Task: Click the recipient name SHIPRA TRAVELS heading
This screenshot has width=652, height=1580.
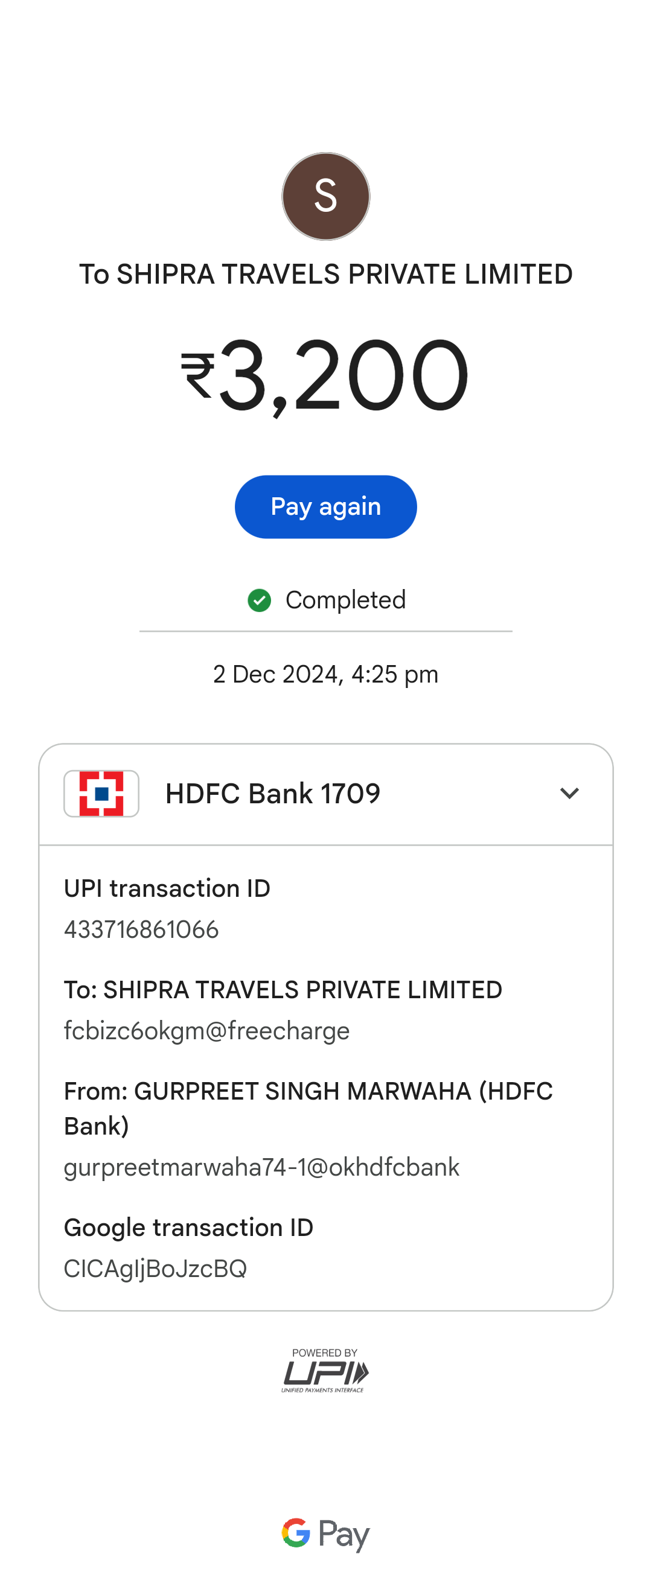Action: pyautogui.click(x=325, y=274)
